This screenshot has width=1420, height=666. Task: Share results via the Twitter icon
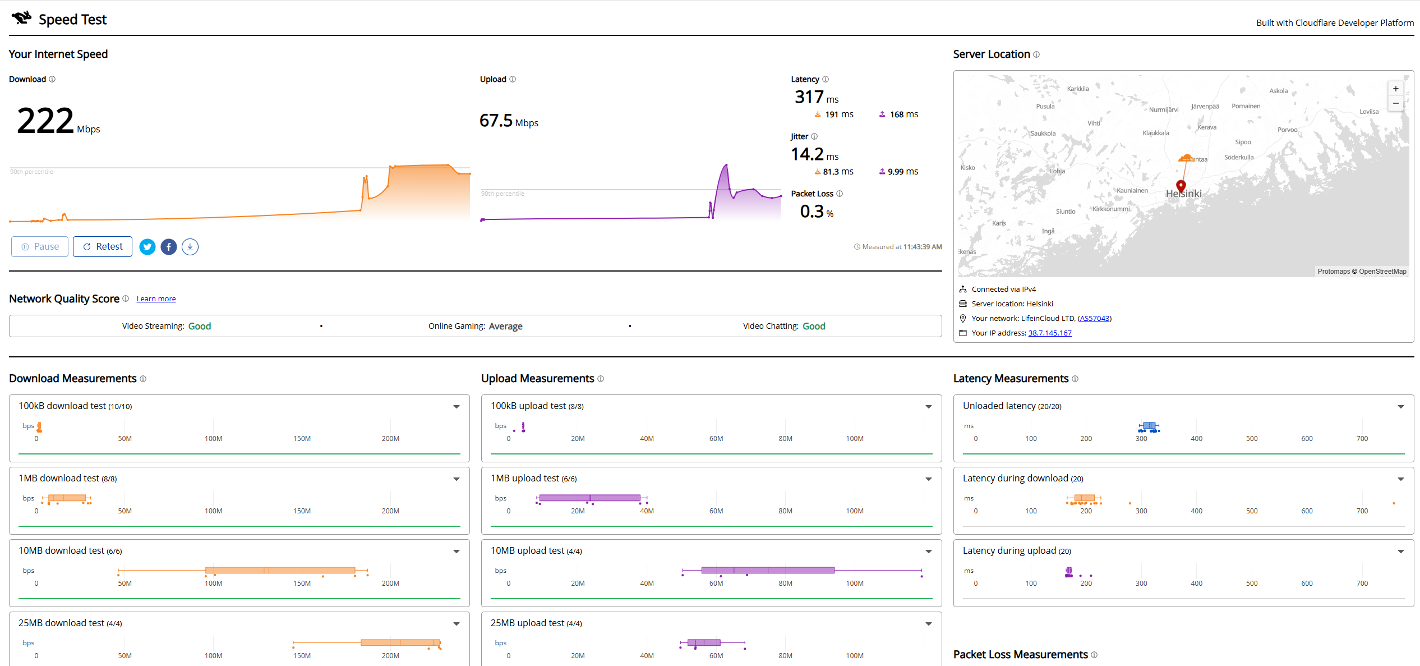(147, 247)
